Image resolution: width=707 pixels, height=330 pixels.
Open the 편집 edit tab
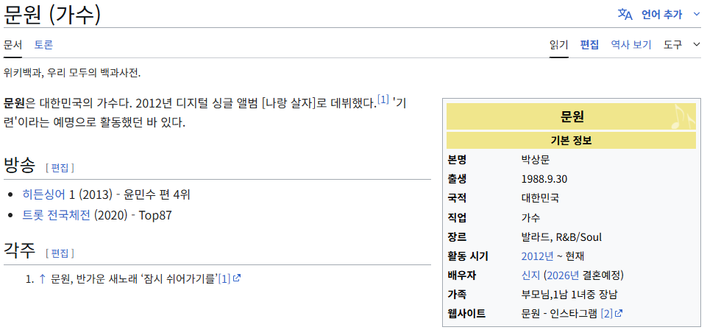tap(589, 45)
